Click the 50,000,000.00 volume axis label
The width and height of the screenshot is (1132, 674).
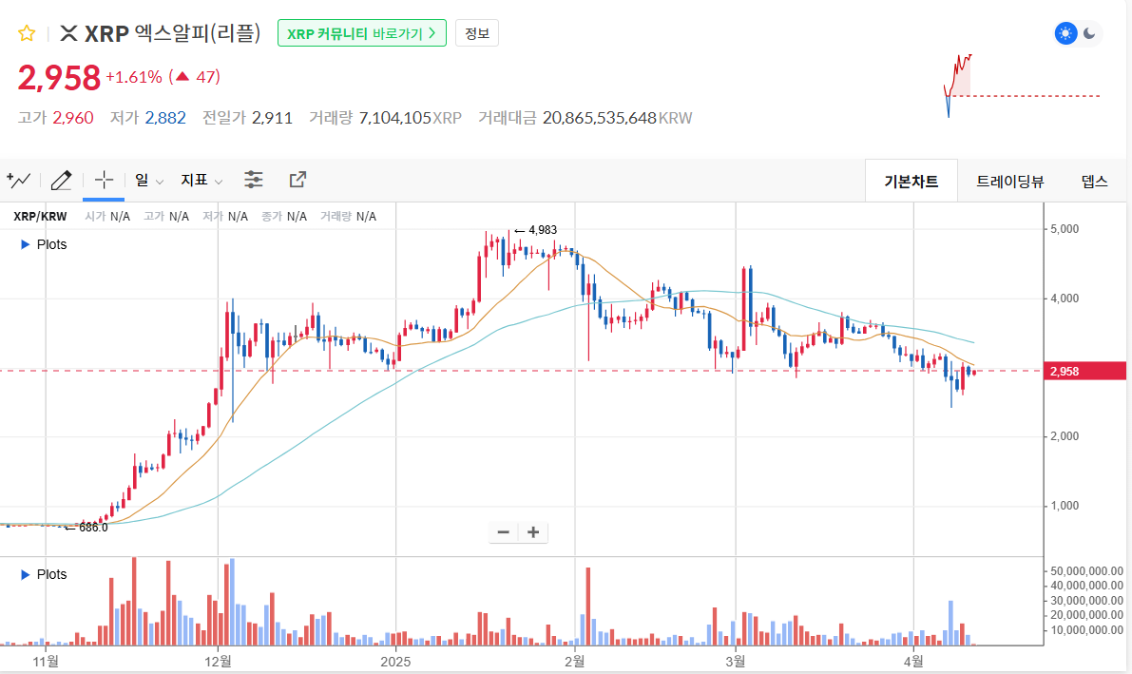[x=1086, y=571]
